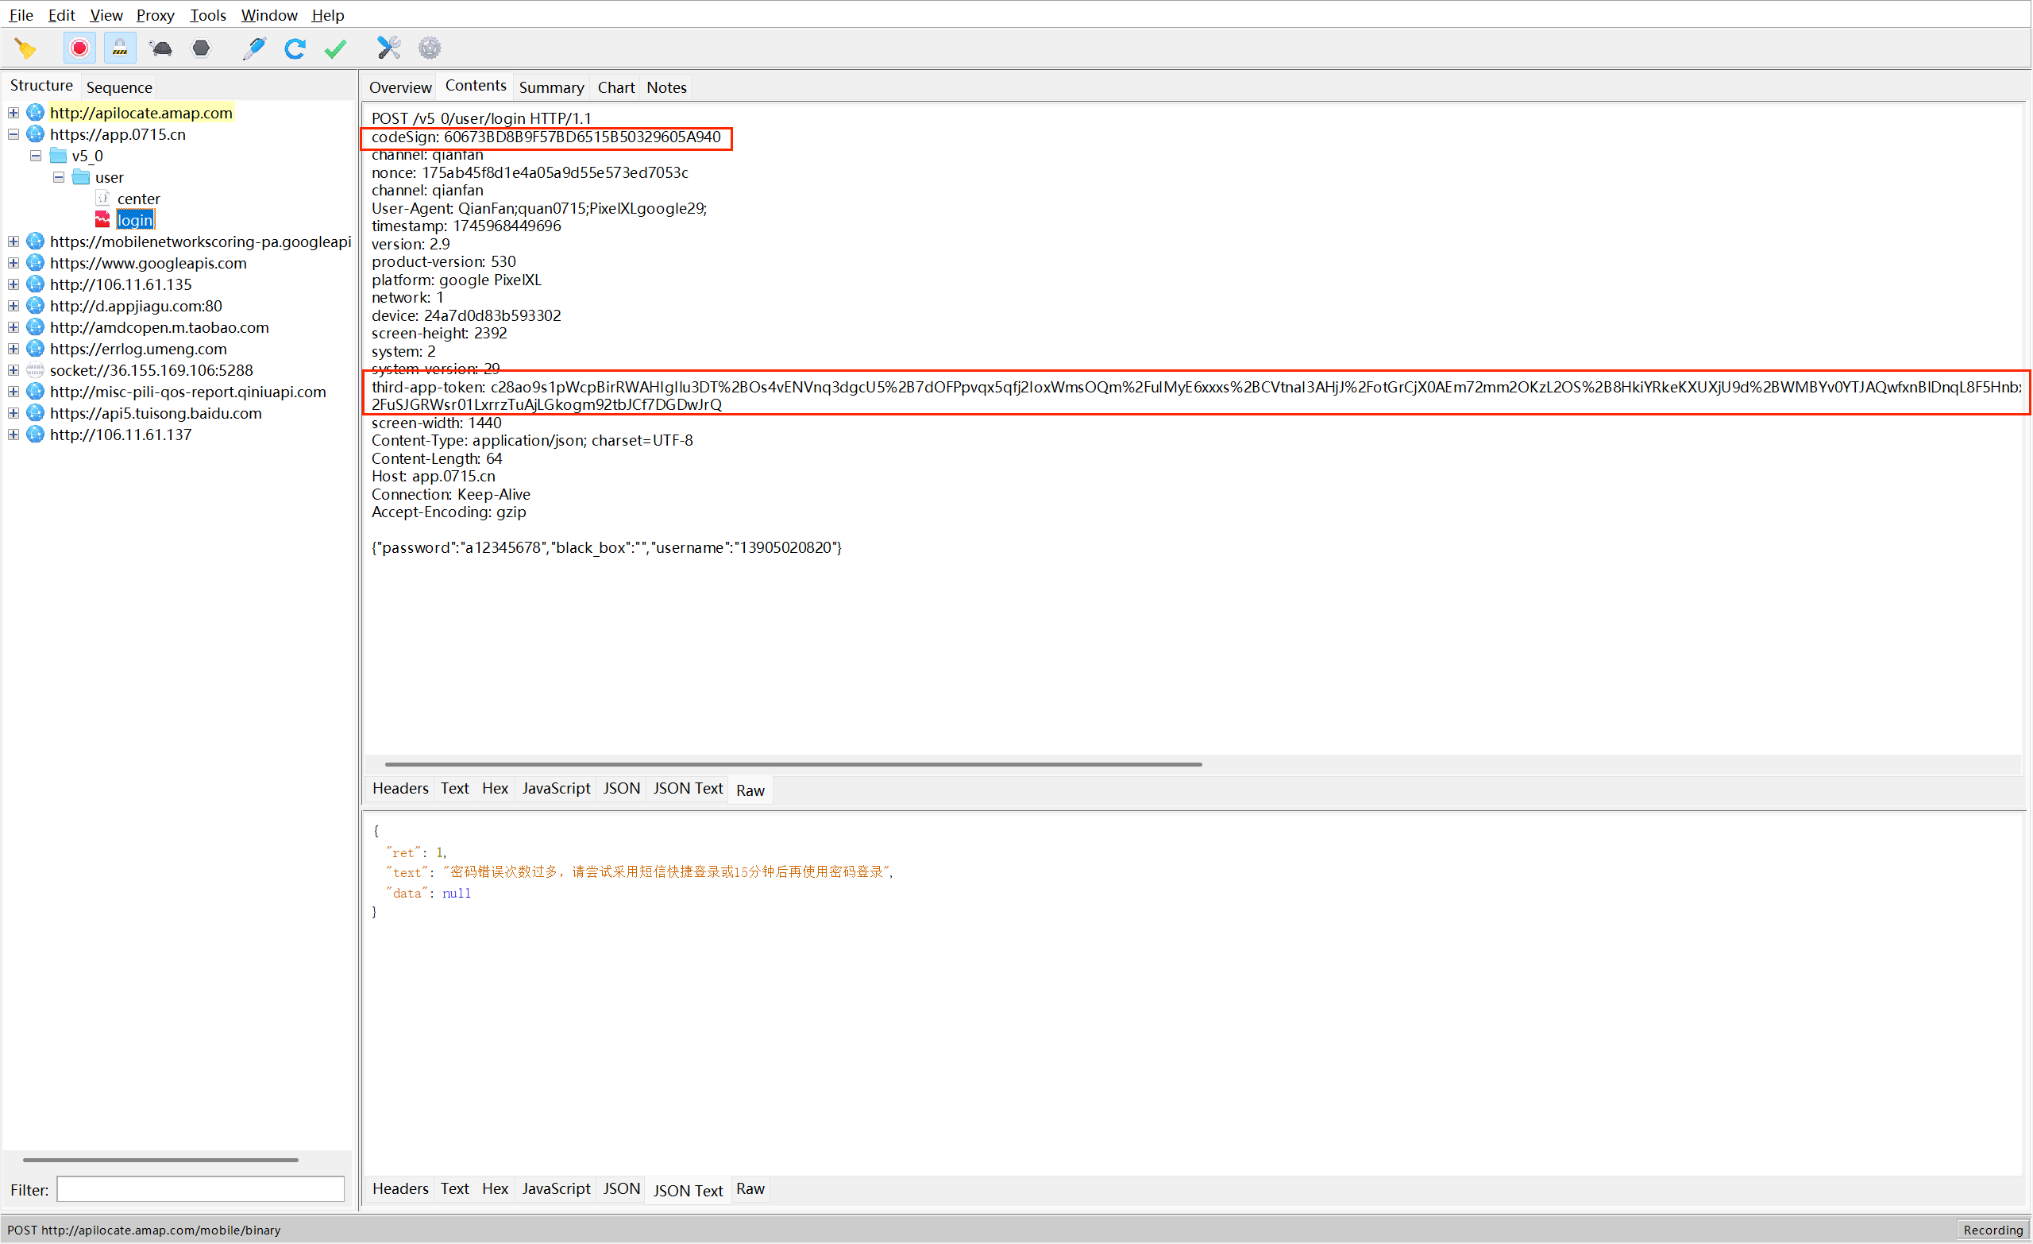Select the center tree item
This screenshot has width=2033, height=1244.
click(x=138, y=198)
